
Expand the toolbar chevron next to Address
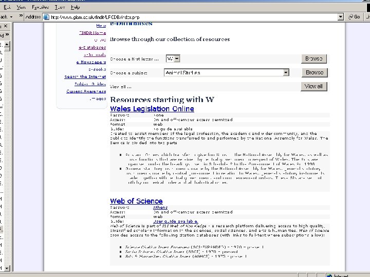tap(21, 16)
